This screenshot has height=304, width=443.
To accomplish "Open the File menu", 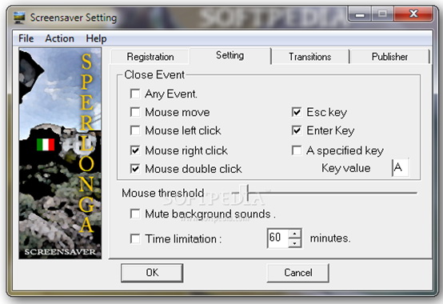I will (x=26, y=38).
